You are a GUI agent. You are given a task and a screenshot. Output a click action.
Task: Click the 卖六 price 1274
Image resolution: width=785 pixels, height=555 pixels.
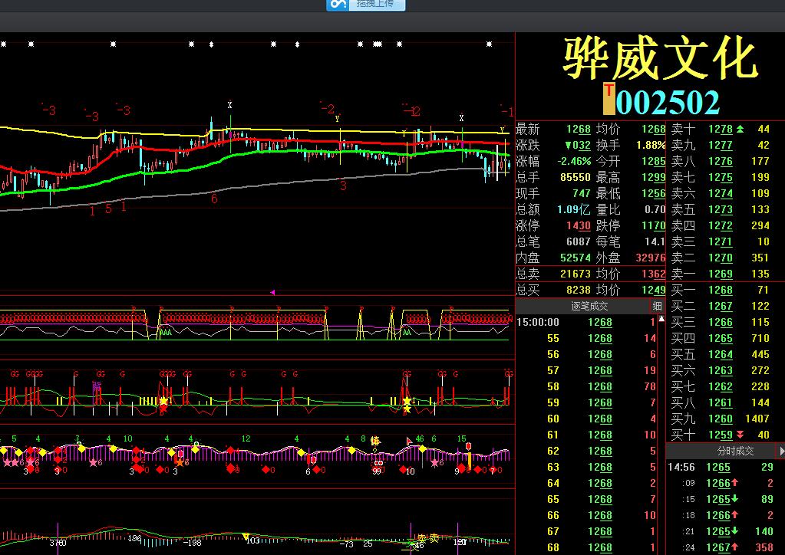pyautogui.click(x=721, y=193)
